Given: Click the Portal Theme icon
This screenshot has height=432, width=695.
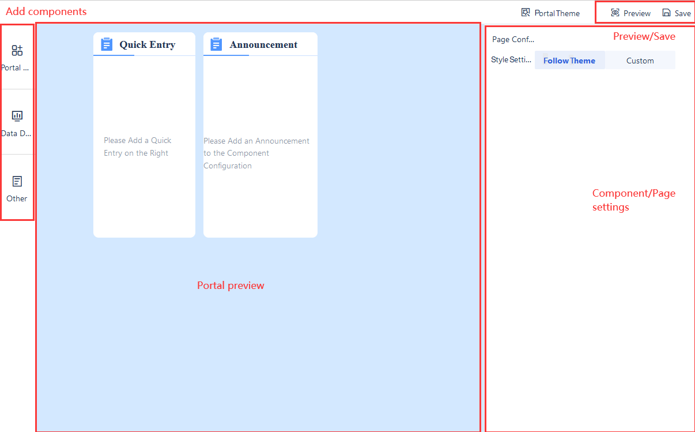Looking at the screenshot, I should [525, 12].
